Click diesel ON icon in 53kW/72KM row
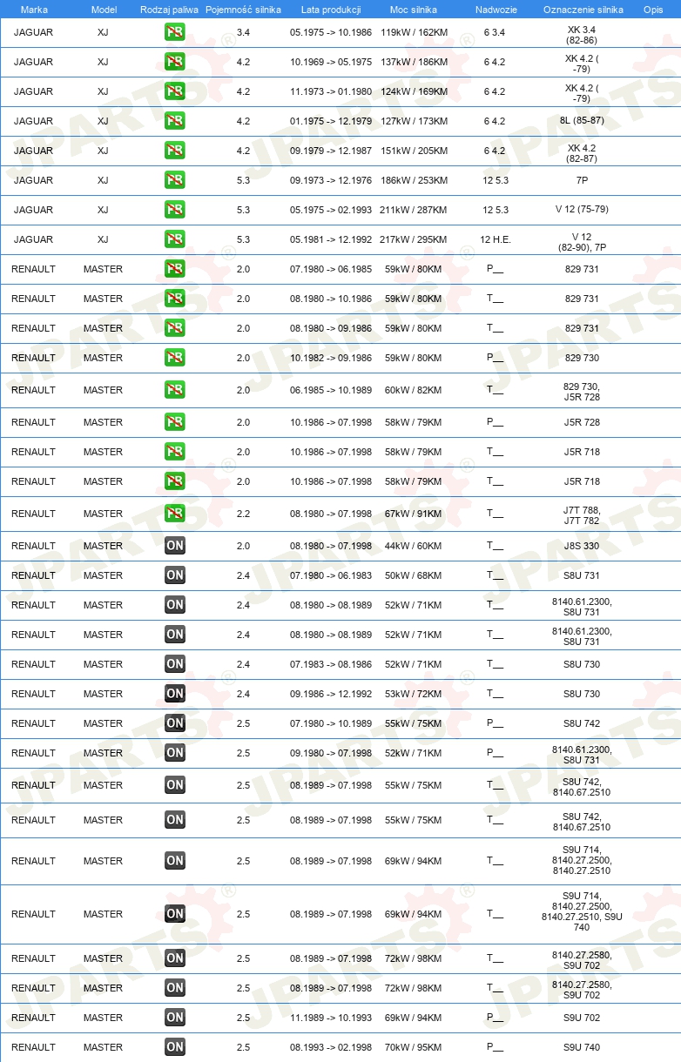The image size is (681, 1062). tap(175, 694)
